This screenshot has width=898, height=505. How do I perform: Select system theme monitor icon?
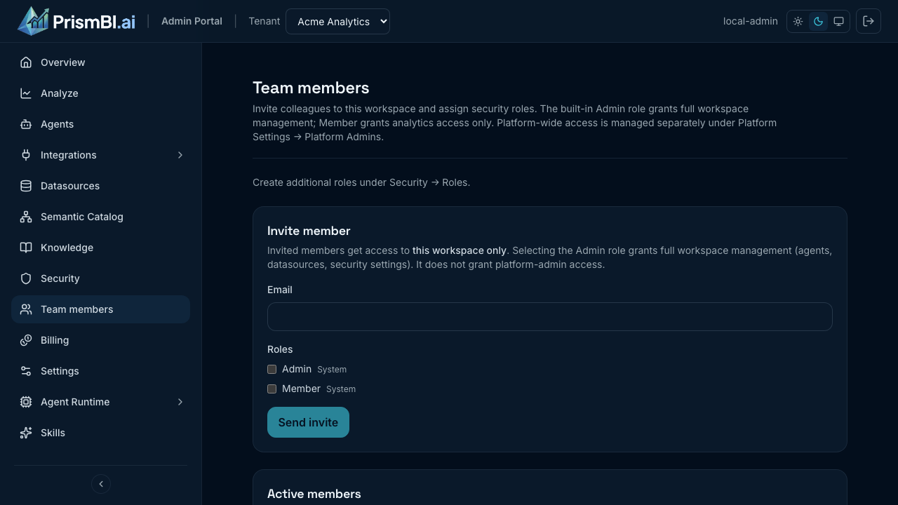click(x=838, y=22)
